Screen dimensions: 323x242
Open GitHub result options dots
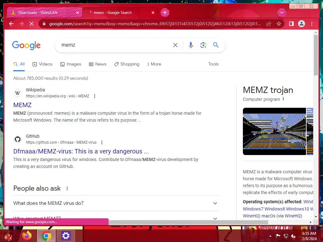coord(102,142)
